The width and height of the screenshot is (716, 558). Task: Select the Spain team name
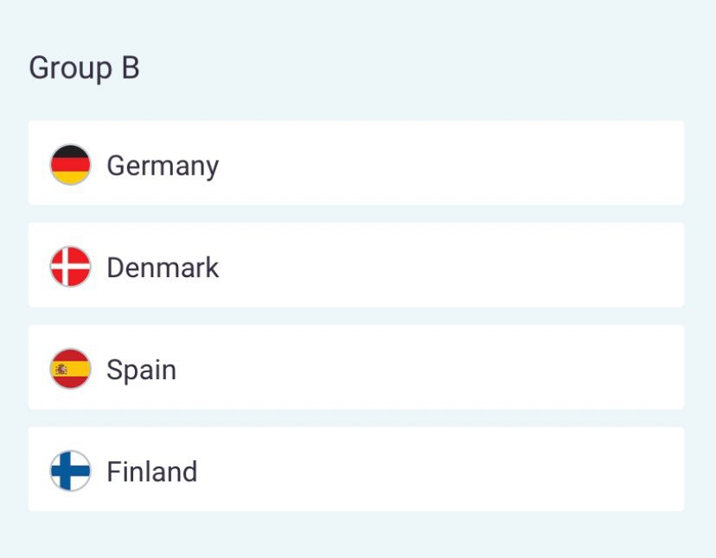pos(141,370)
